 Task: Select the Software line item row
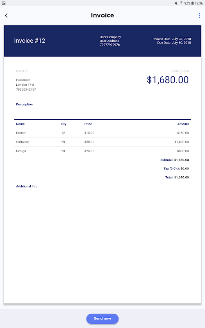pos(102,142)
